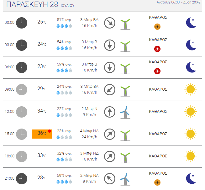The height and width of the screenshot is (190, 205).
Task: Click ΚΑΘΑΡΟΣ sky label at 12:00
Action: pyautogui.click(x=158, y=112)
